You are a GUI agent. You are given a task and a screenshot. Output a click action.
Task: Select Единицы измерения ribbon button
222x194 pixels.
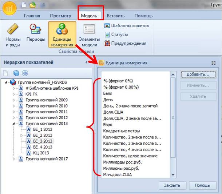coord(62,35)
